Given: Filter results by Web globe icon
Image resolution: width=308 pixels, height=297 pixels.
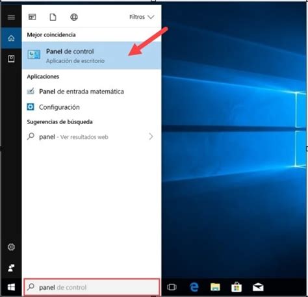Looking at the screenshot, I should tap(74, 17).
